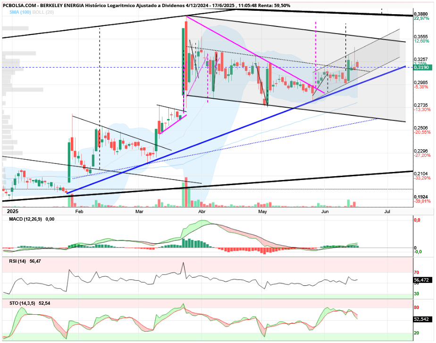This screenshot has height=343, width=436.
Task: Click the 2025 year label on time axis
Action: (x=12, y=212)
